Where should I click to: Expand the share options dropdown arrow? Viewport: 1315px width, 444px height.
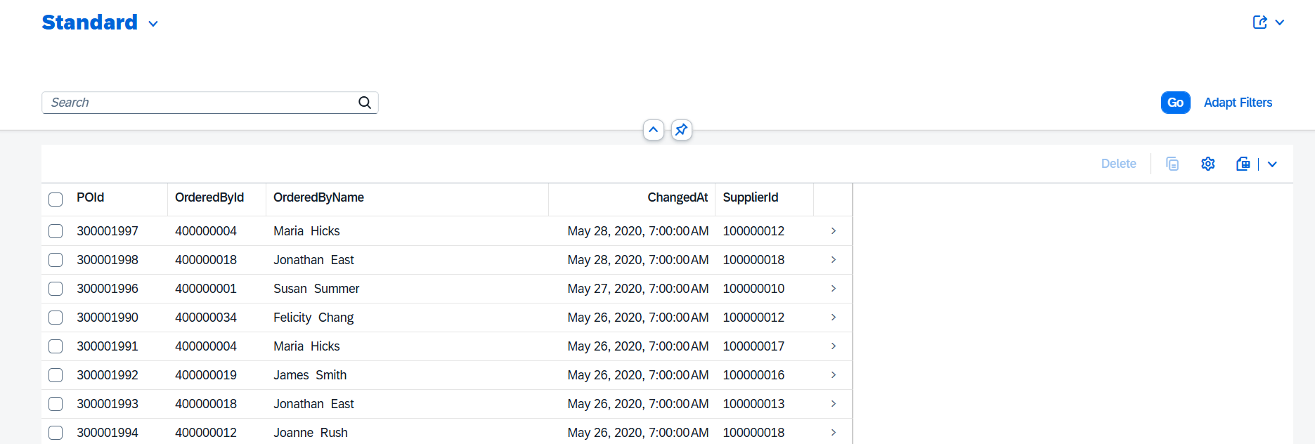click(1280, 22)
